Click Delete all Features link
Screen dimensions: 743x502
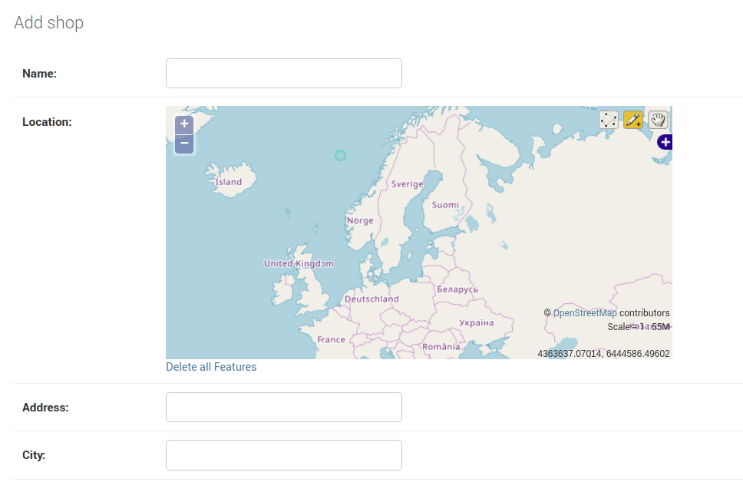tap(211, 367)
